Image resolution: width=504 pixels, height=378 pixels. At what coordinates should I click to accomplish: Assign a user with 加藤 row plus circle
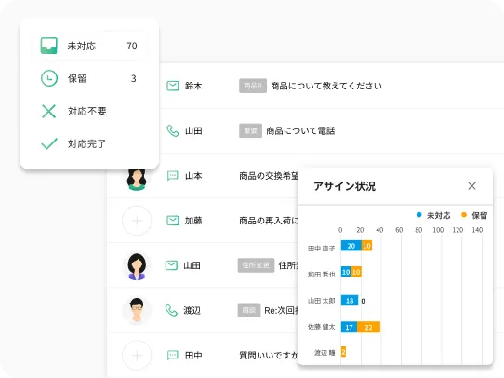coord(137,221)
